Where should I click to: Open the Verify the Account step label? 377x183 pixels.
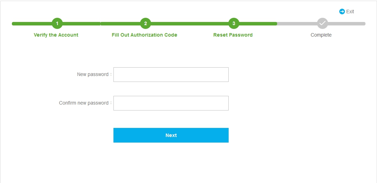coord(56,35)
